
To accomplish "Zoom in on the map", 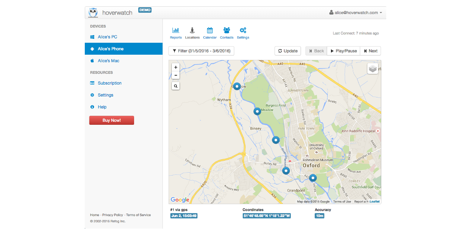I will click(176, 68).
